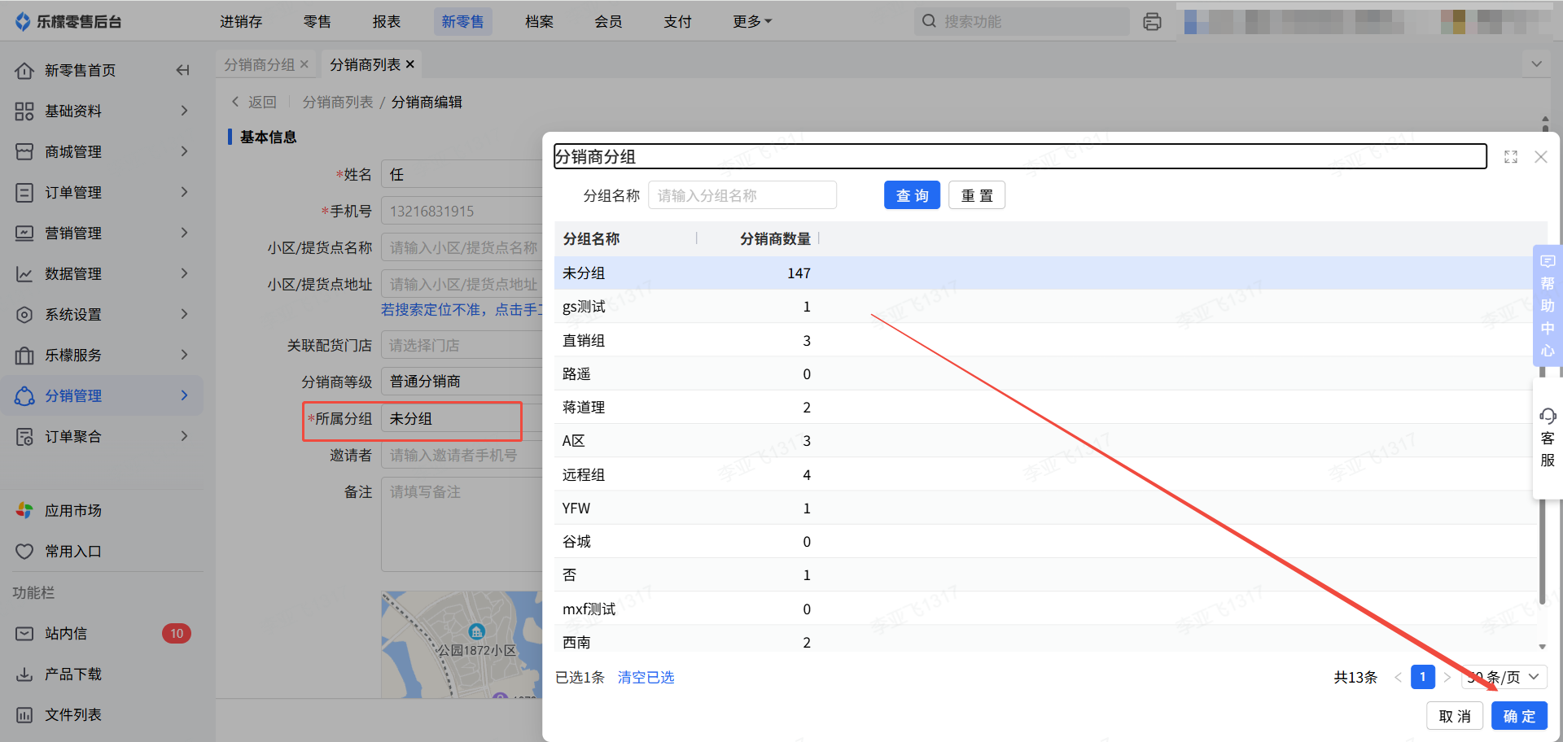Select the 未分组 row

(584, 273)
